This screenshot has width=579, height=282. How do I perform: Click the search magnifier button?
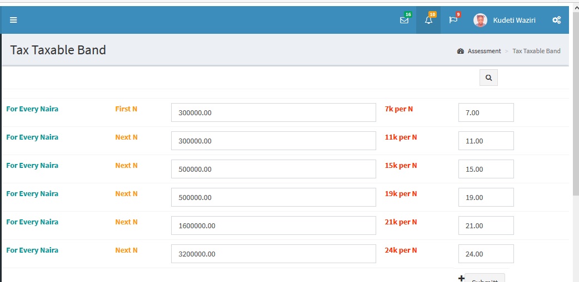[x=488, y=78]
